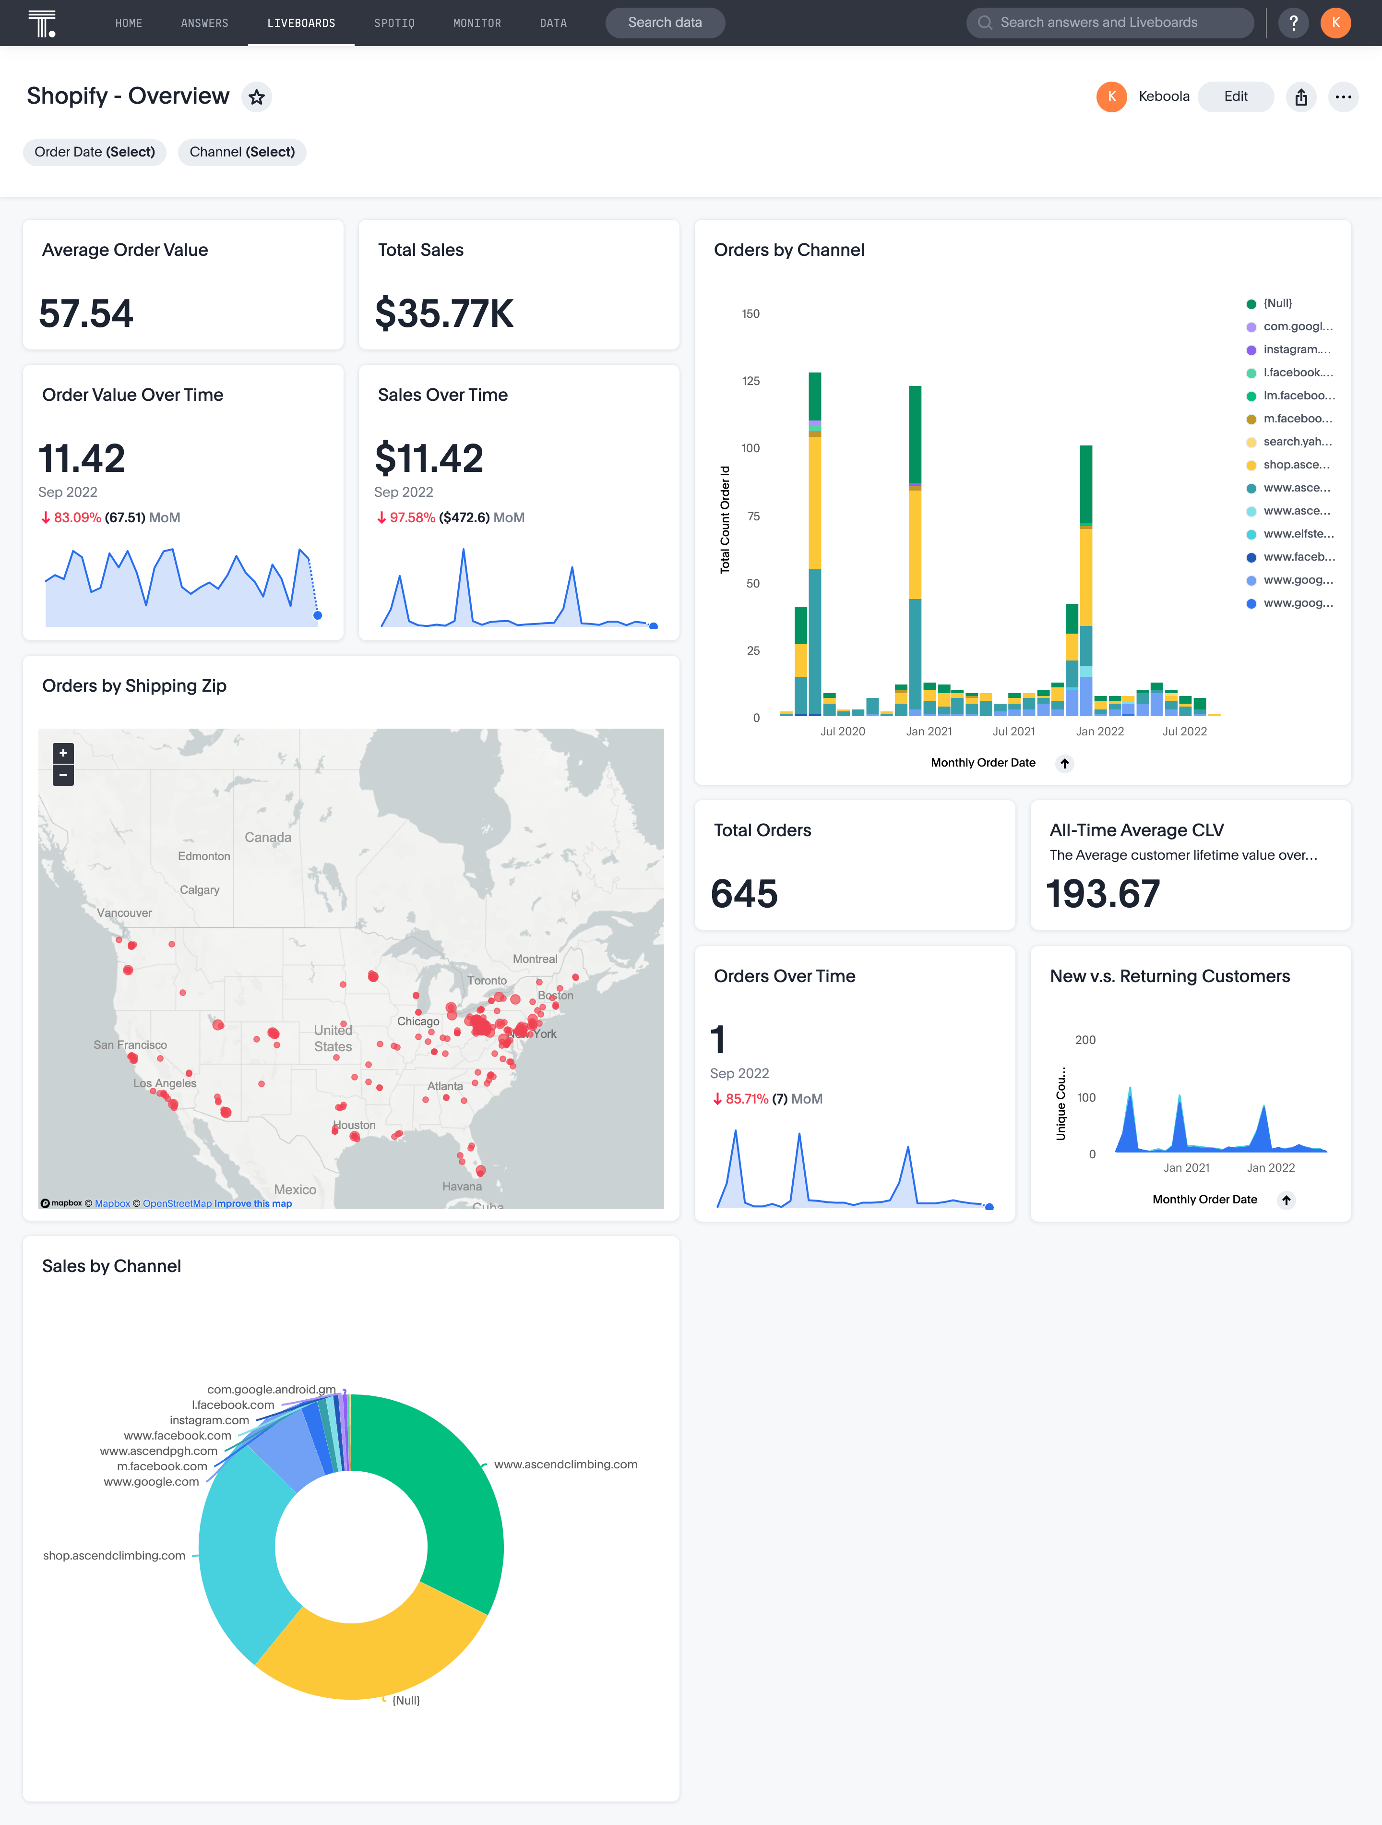Star the Shopify - Overview Liveboard
This screenshot has width=1382, height=1825.
pyautogui.click(x=256, y=96)
